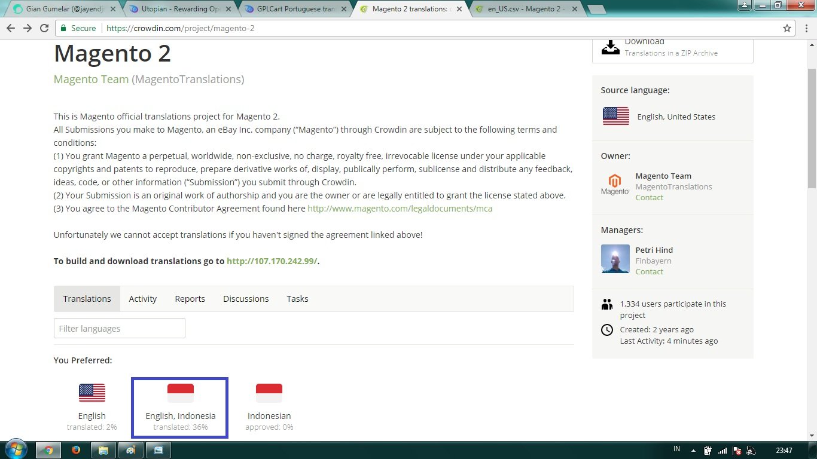Open the volume tray icon
817x459 pixels.
click(751, 451)
